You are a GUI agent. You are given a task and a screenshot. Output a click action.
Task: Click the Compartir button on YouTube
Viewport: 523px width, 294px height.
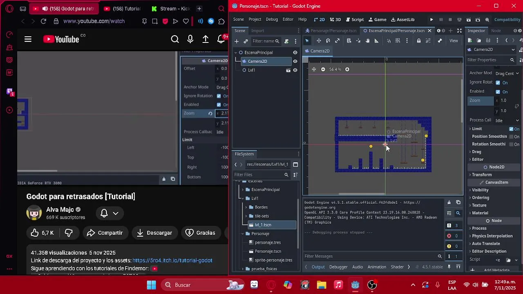[105, 233]
